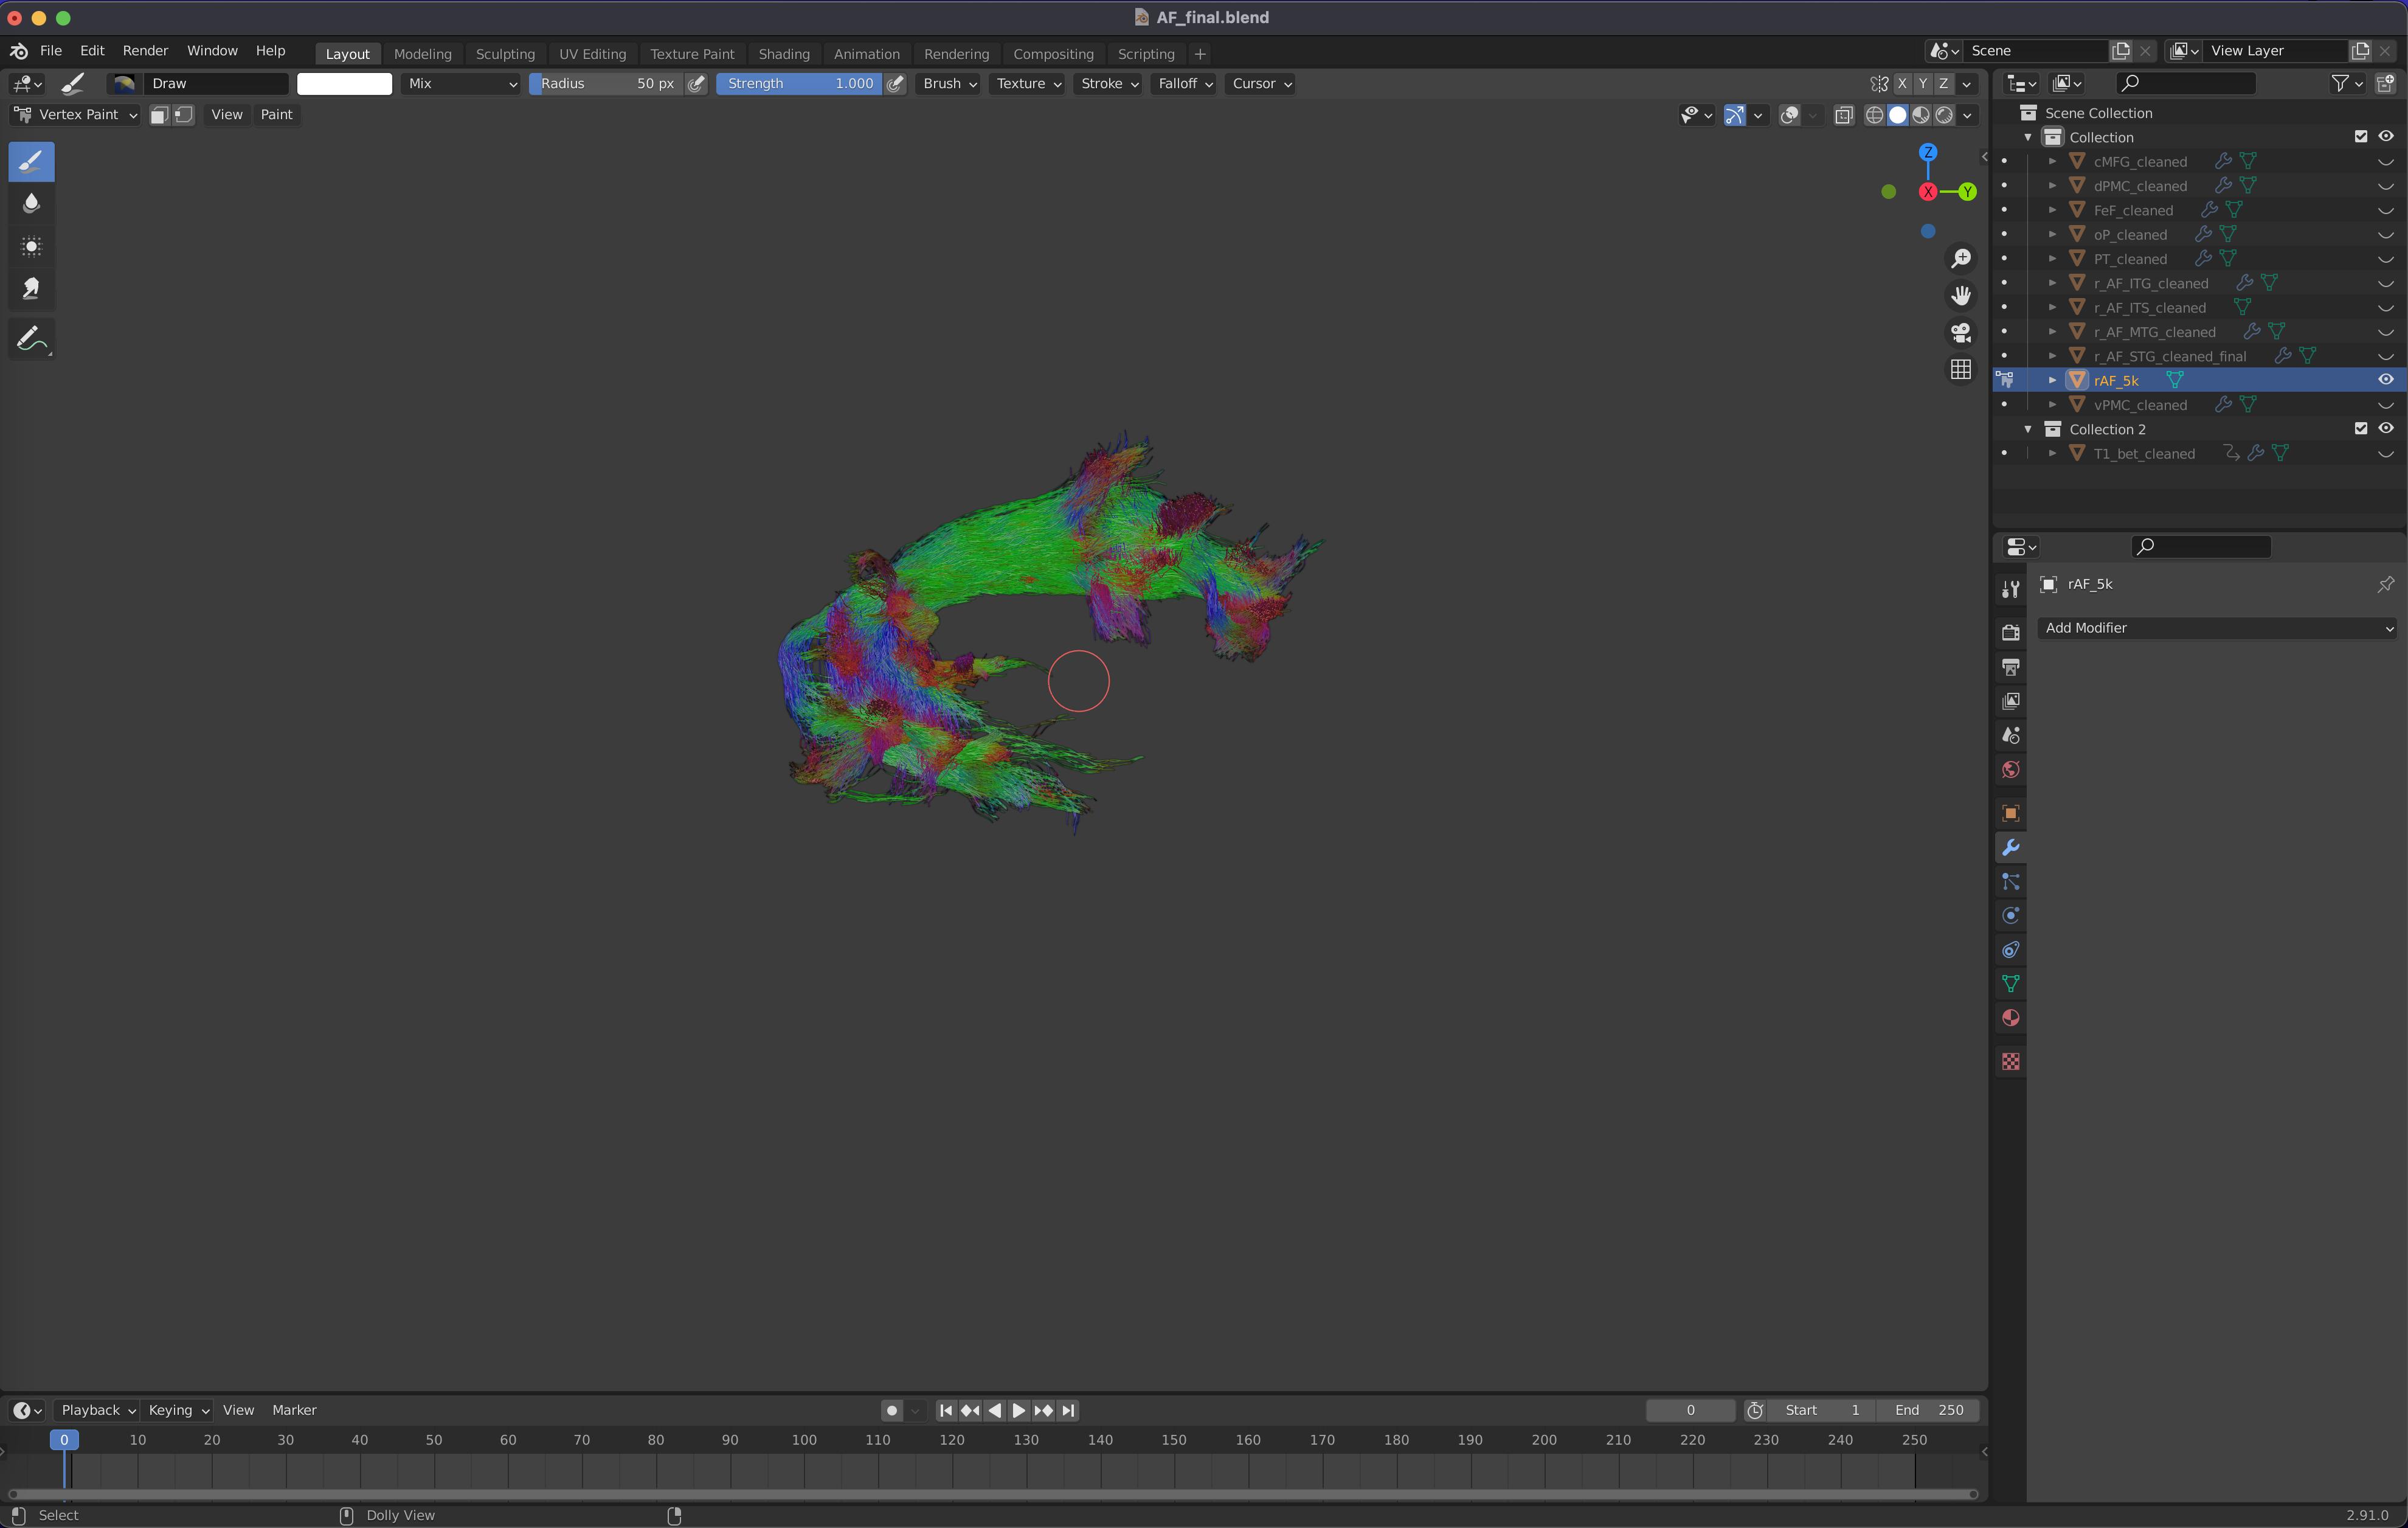
Task: Select the Annotate tool
Action: point(31,338)
